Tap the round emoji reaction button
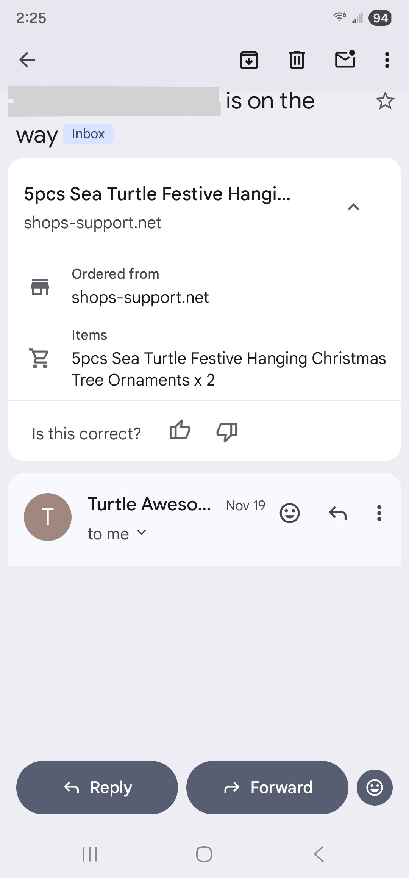 click(375, 787)
